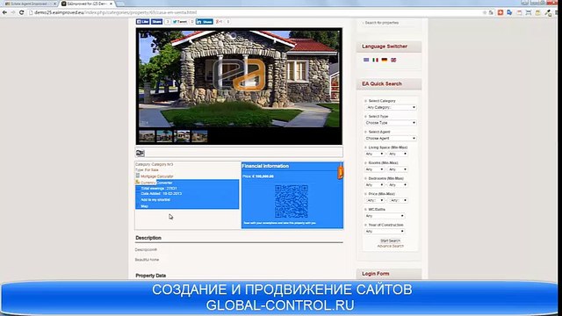Open Price maximum dropdown
Screen dimensions: 562x316
(398, 200)
